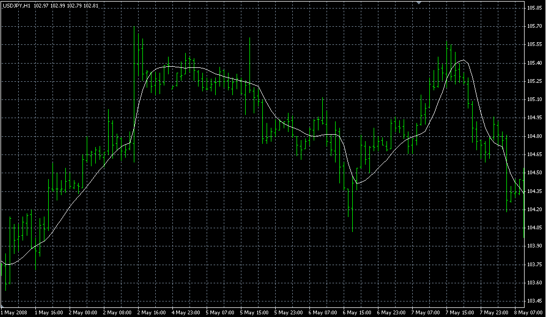
Task: Click the moving average peak near 7 May 15:00
Action: coord(463,60)
